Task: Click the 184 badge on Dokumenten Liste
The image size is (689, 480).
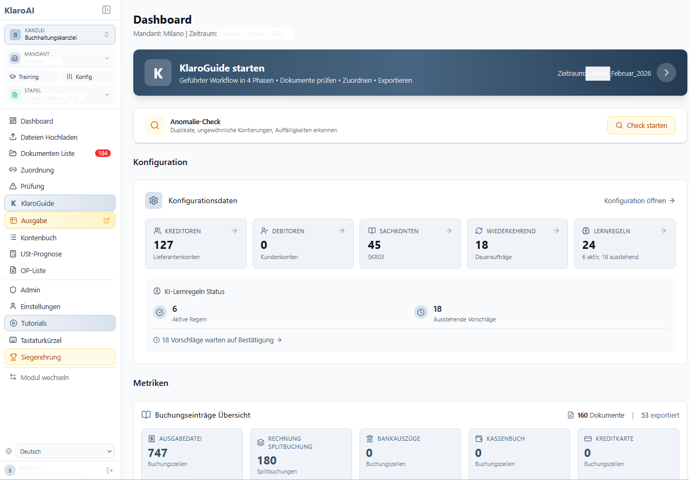Action: 103,153
